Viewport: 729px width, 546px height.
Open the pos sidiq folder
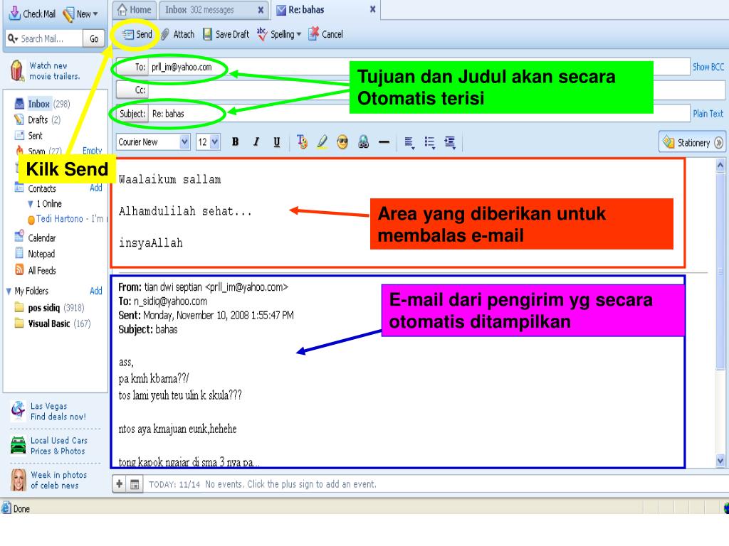49,308
